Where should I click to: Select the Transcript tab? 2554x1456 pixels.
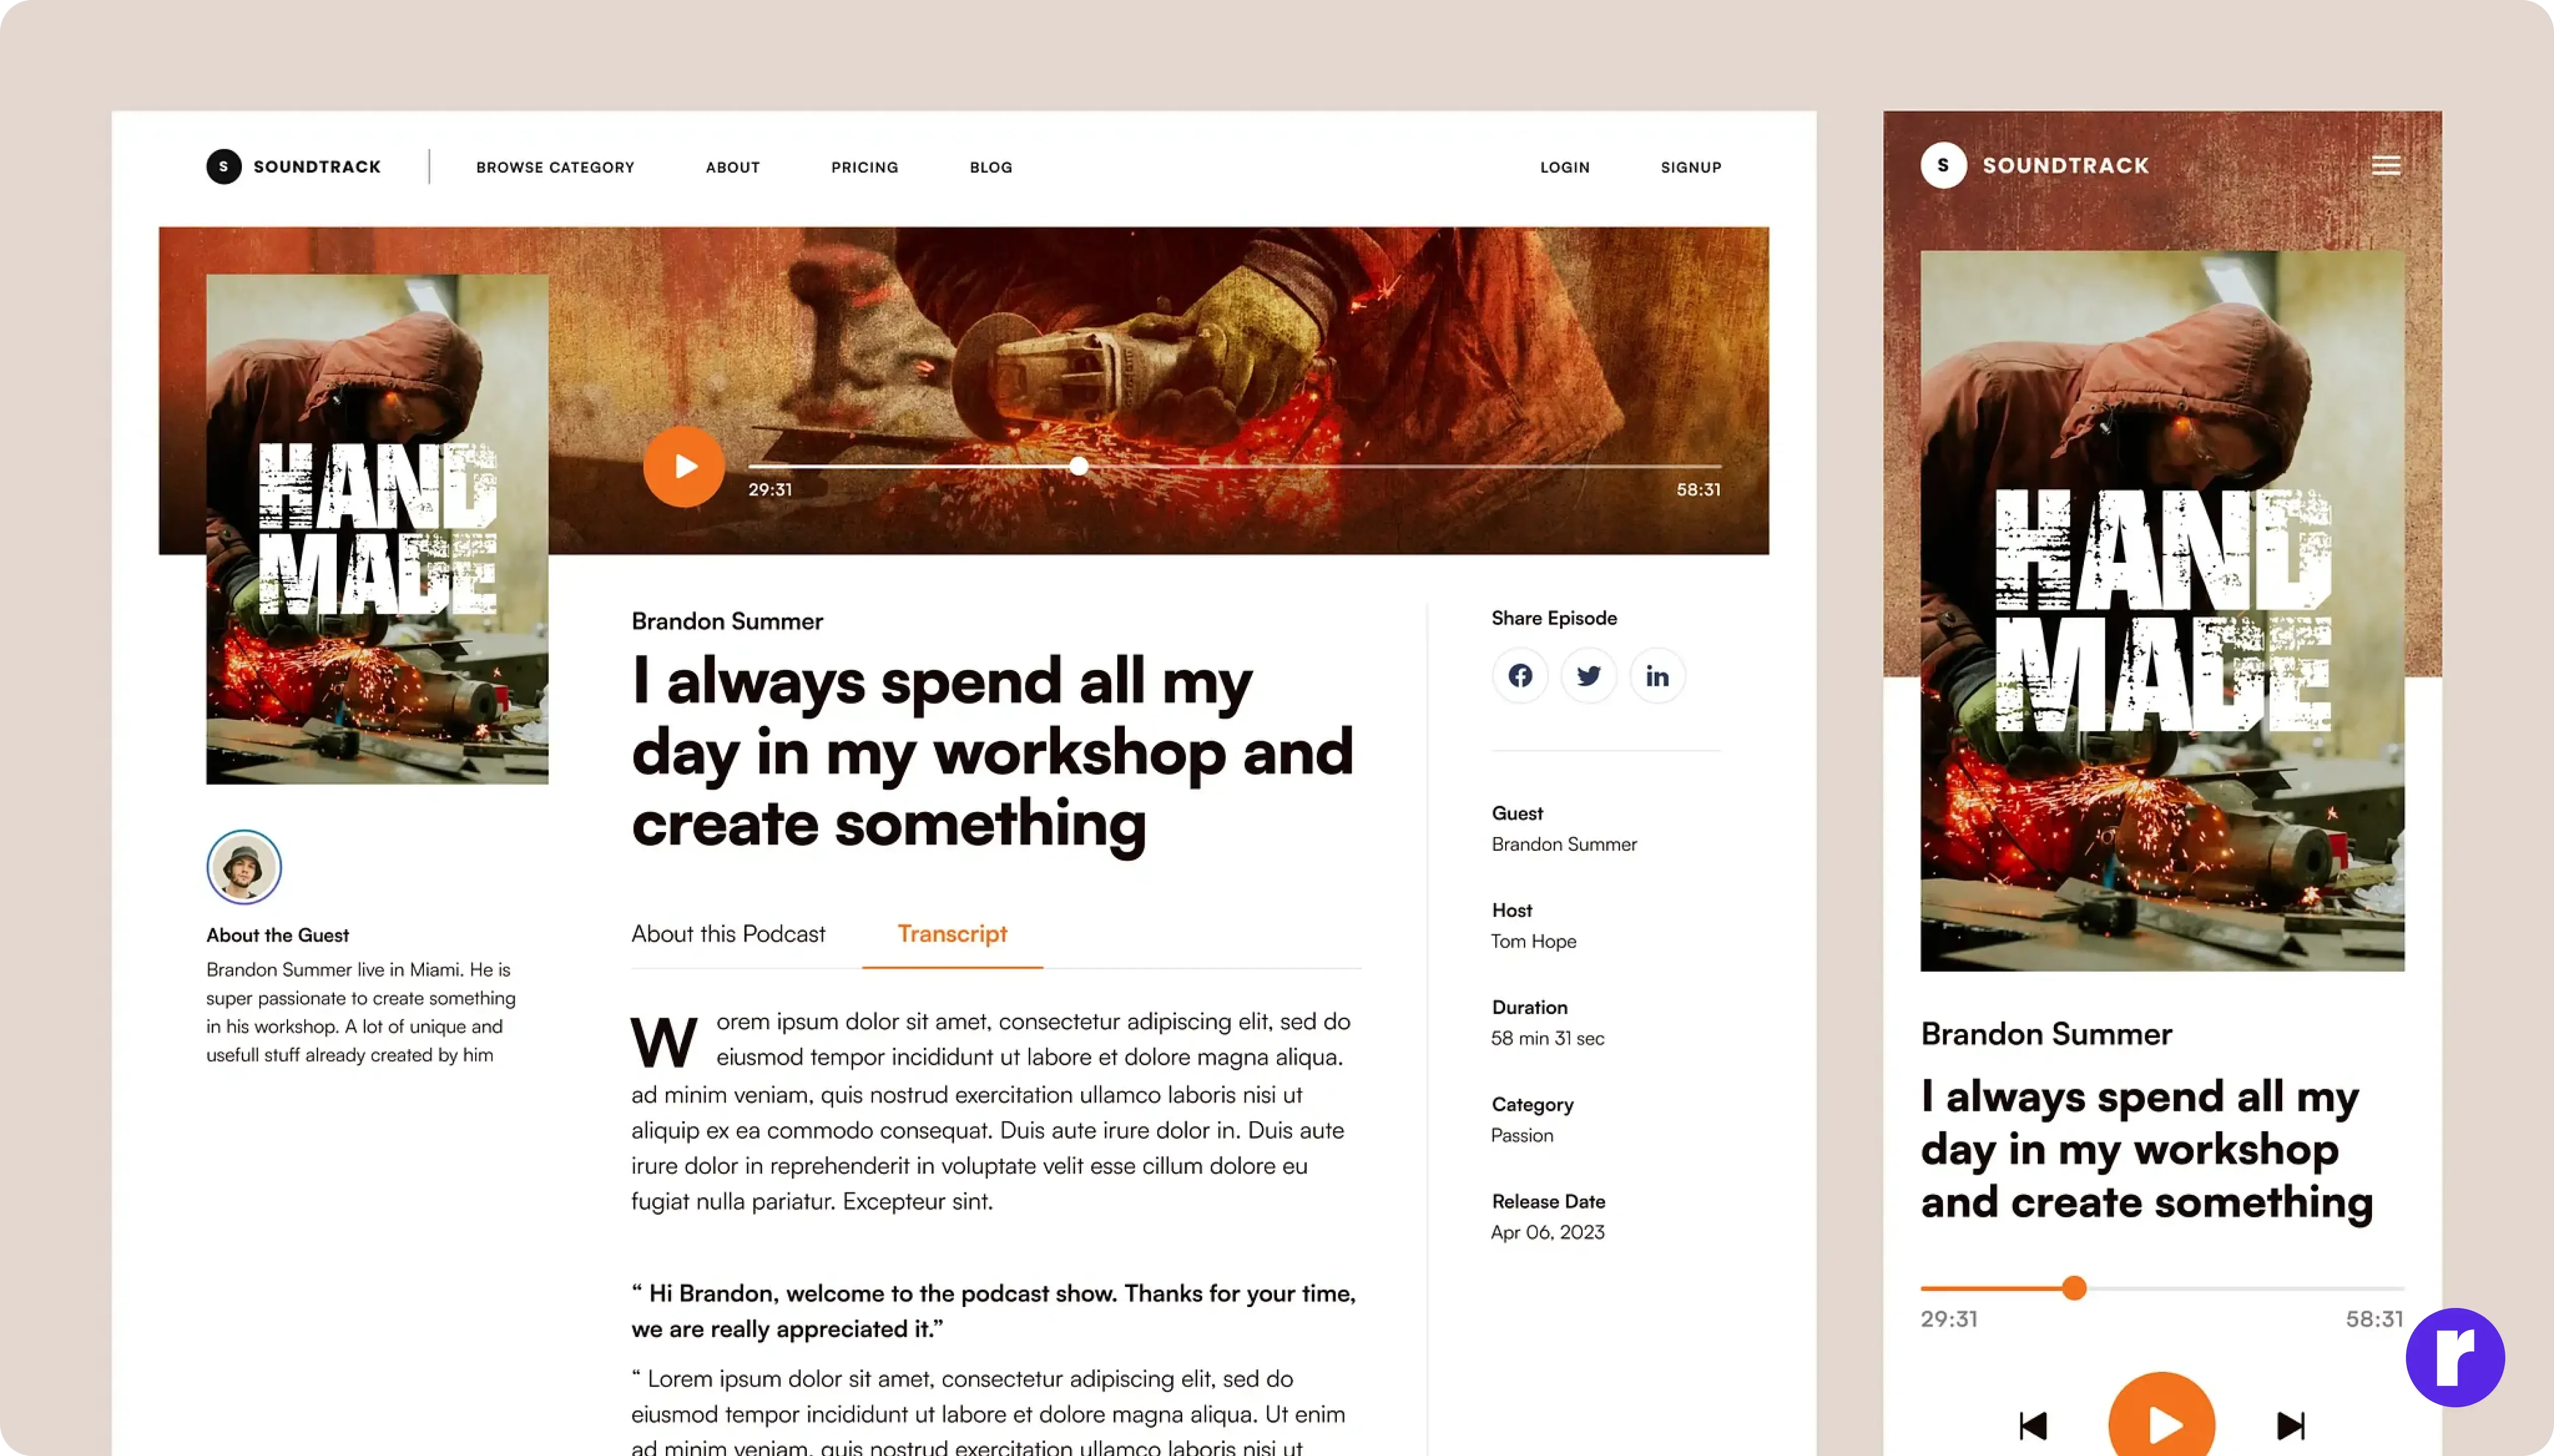point(952,933)
